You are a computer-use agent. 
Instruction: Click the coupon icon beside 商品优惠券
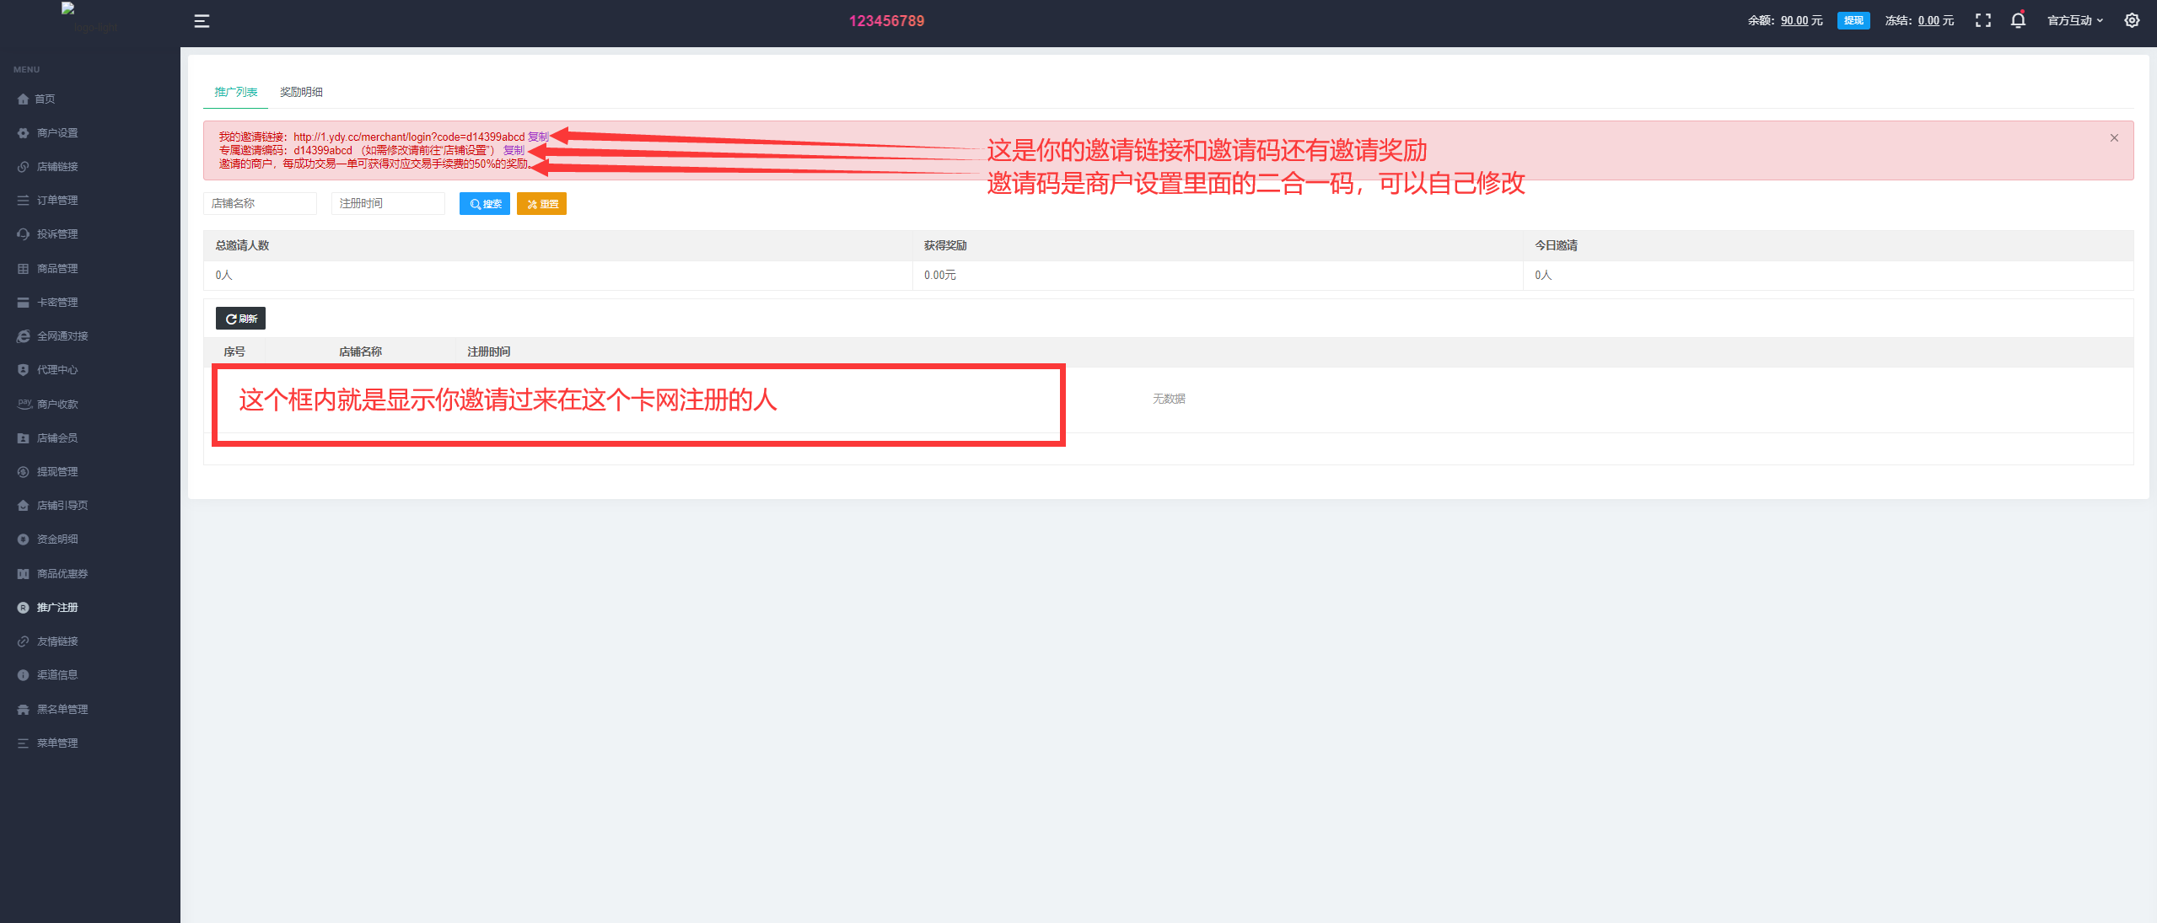[23, 574]
